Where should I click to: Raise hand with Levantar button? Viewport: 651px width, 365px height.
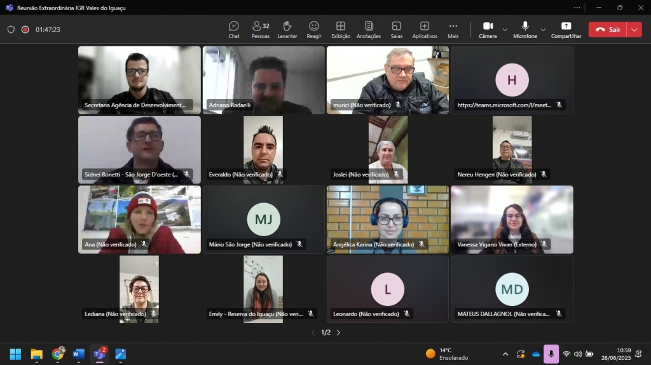[287, 29]
